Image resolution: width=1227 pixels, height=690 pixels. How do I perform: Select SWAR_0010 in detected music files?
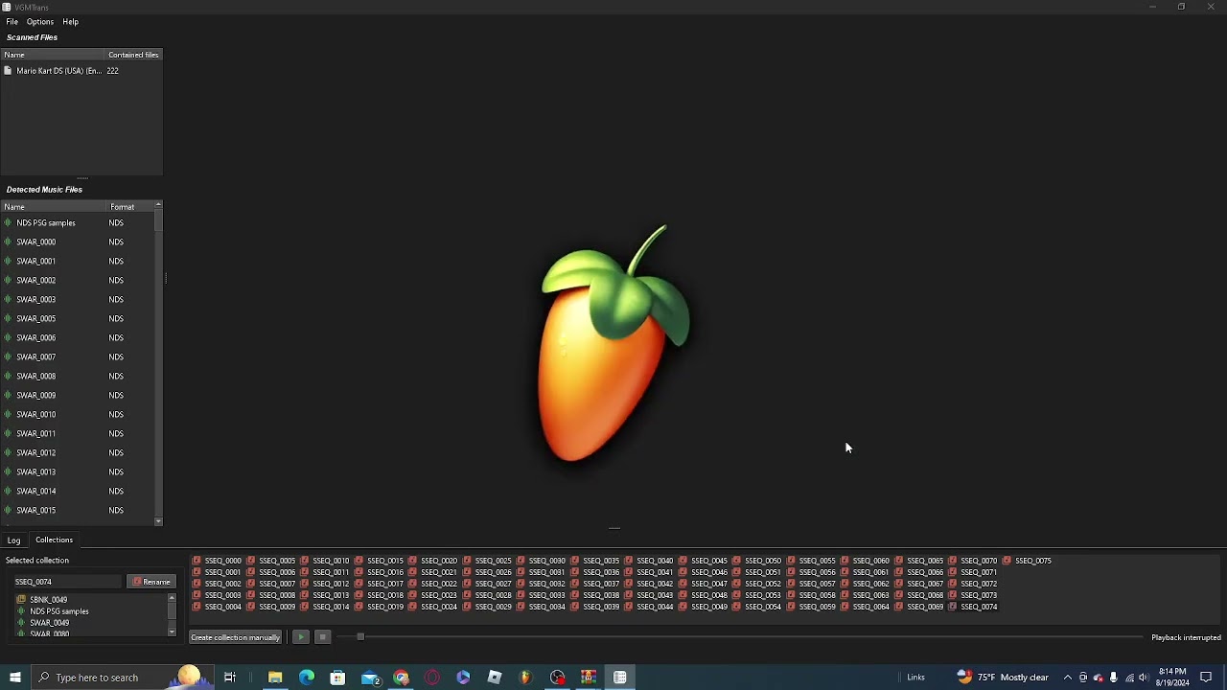pos(79,415)
